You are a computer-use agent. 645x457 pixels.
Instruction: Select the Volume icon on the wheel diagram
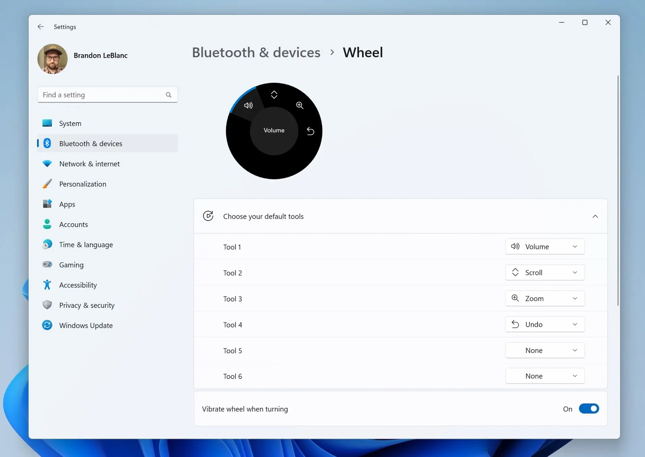[x=249, y=105]
